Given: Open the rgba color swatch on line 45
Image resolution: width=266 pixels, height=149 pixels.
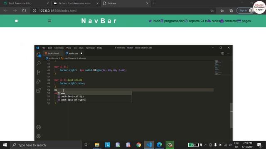Looking at the screenshot, I should click(94, 70).
